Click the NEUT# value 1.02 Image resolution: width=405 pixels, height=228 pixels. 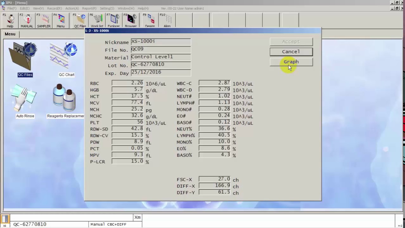[215, 96]
